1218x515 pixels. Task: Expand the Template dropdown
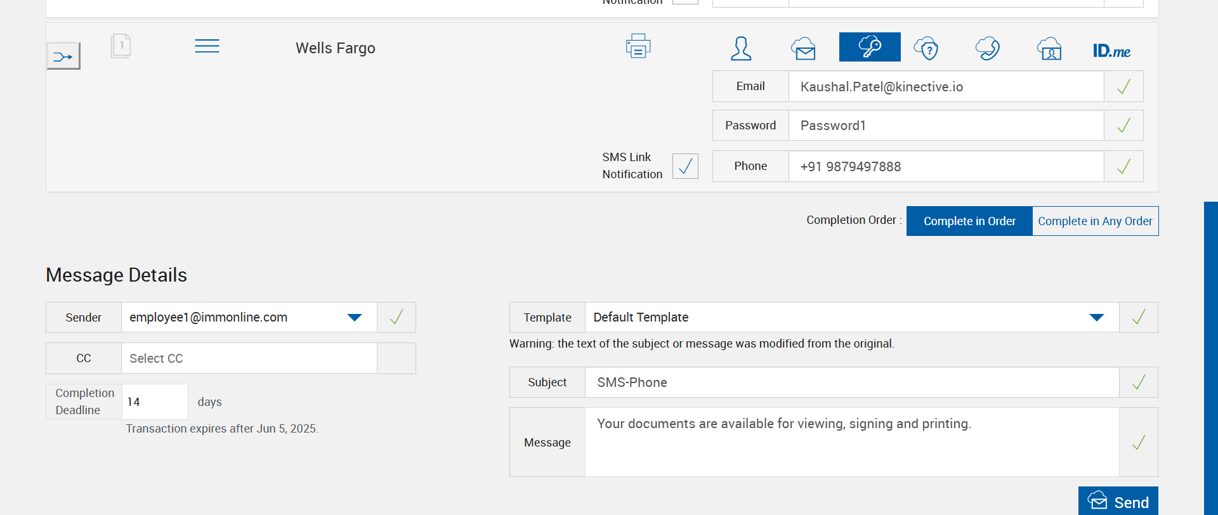click(1096, 317)
